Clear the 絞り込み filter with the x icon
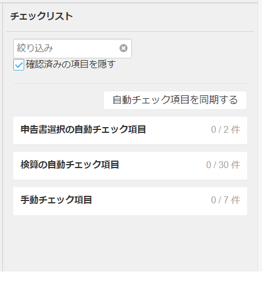 (123, 48)
